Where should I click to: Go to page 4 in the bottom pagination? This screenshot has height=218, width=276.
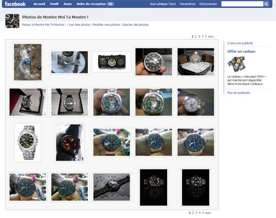[x=200, y=212]
